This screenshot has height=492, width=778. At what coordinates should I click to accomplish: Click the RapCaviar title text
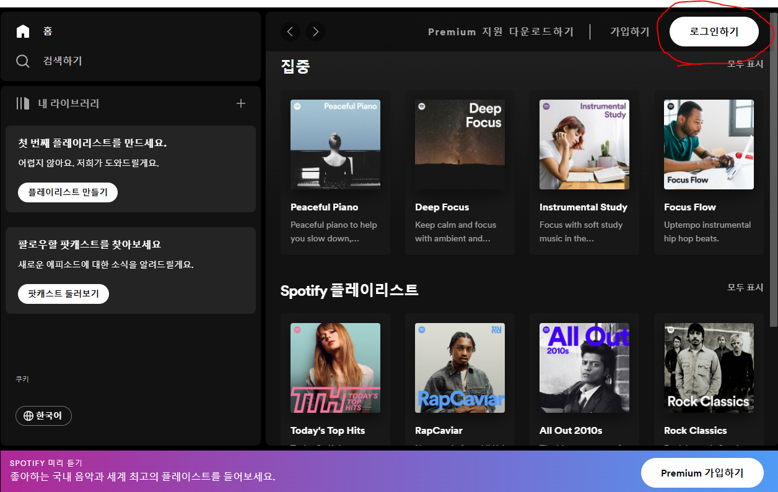439,431
